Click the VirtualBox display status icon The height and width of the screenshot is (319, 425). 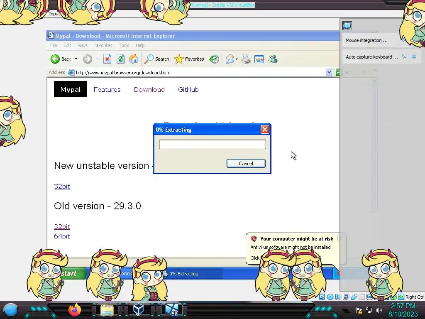(369, 297)
